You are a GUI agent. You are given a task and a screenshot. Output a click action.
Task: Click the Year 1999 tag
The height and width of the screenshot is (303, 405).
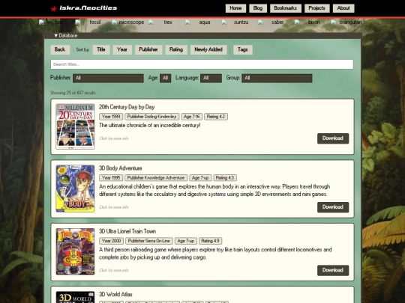coord(111,117)
